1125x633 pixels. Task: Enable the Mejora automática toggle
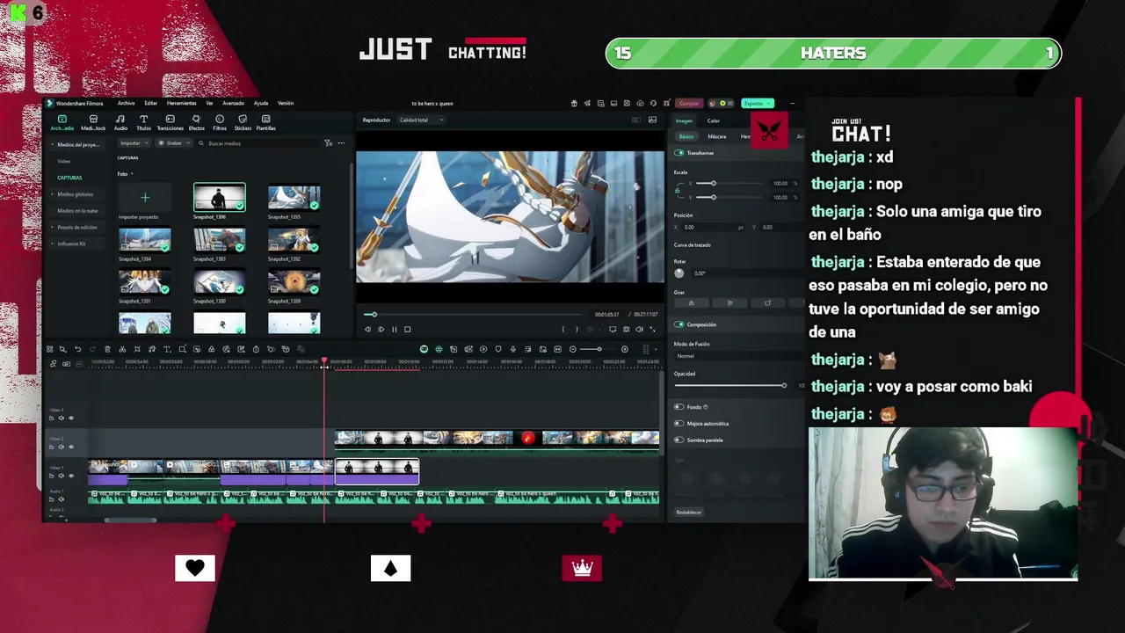click(x=679, y=424)
